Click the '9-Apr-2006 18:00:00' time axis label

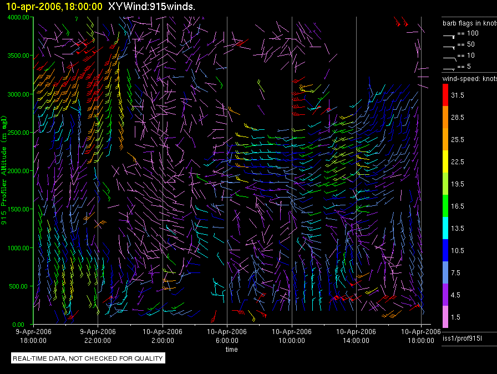[x=34, y=336]
